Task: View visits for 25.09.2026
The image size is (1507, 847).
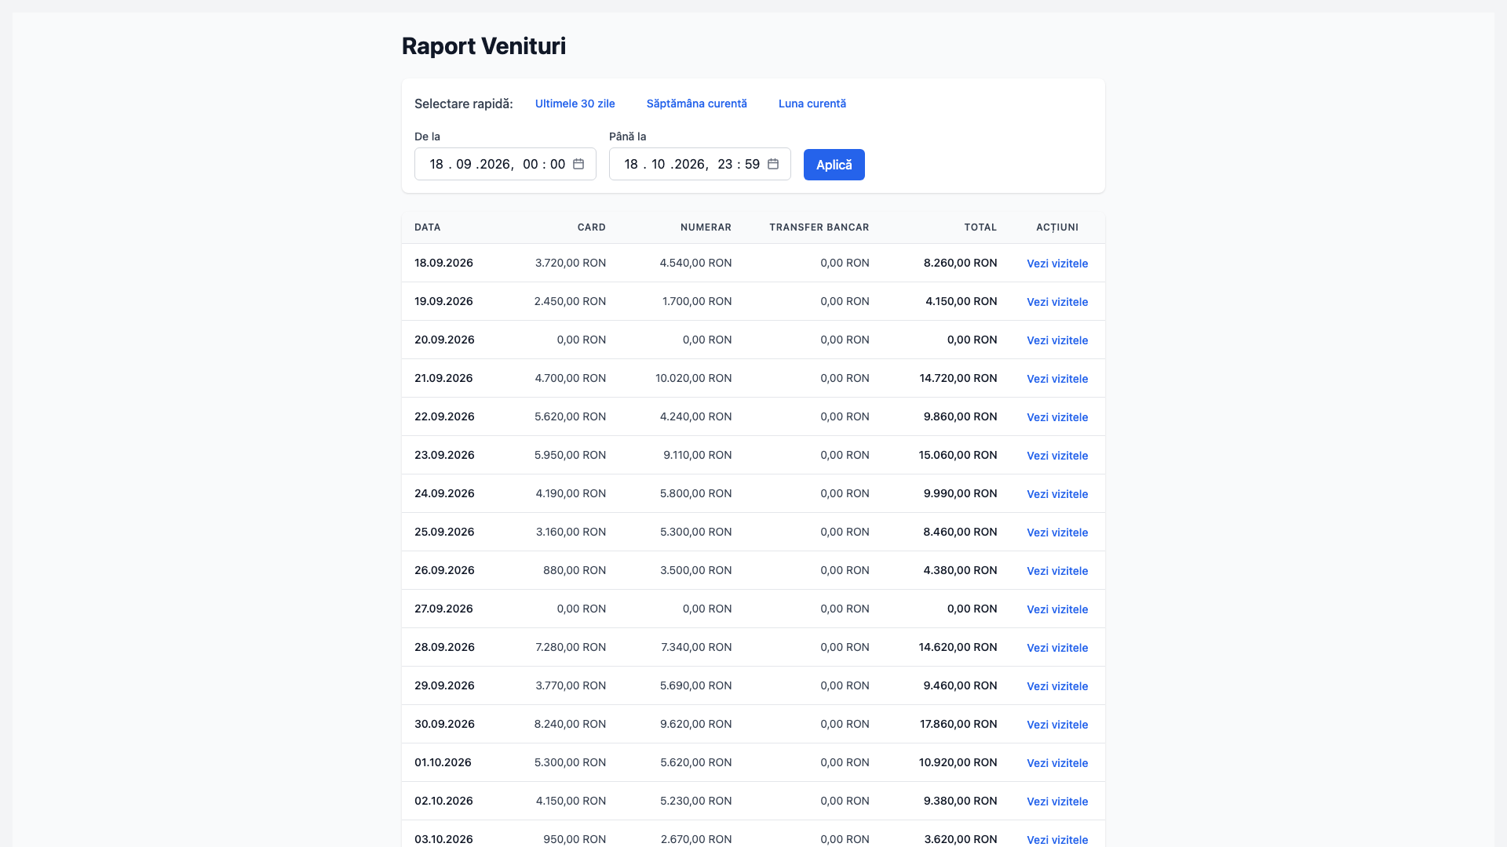Action: (x=1057, y=533)
